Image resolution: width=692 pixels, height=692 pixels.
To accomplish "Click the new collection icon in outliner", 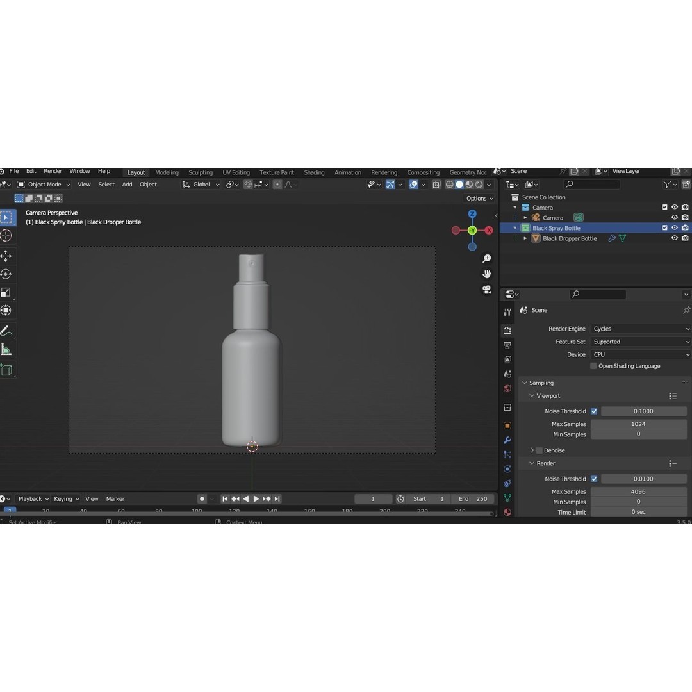I will [x=686, y=185].
